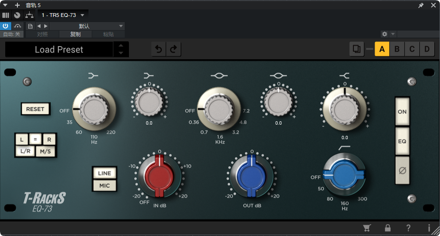Select preset slot D
Viewport: 440px width, 236px height.
pos(427,49)
